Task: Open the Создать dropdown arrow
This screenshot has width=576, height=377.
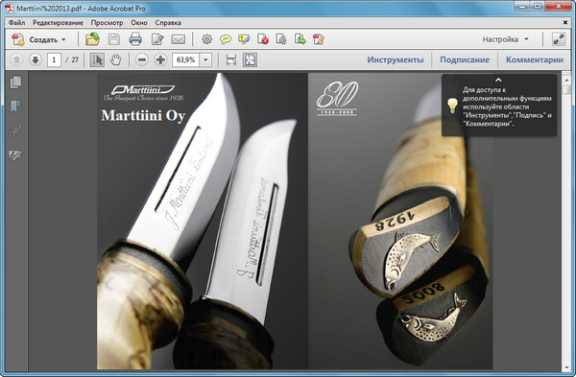Action: (63, 39)
